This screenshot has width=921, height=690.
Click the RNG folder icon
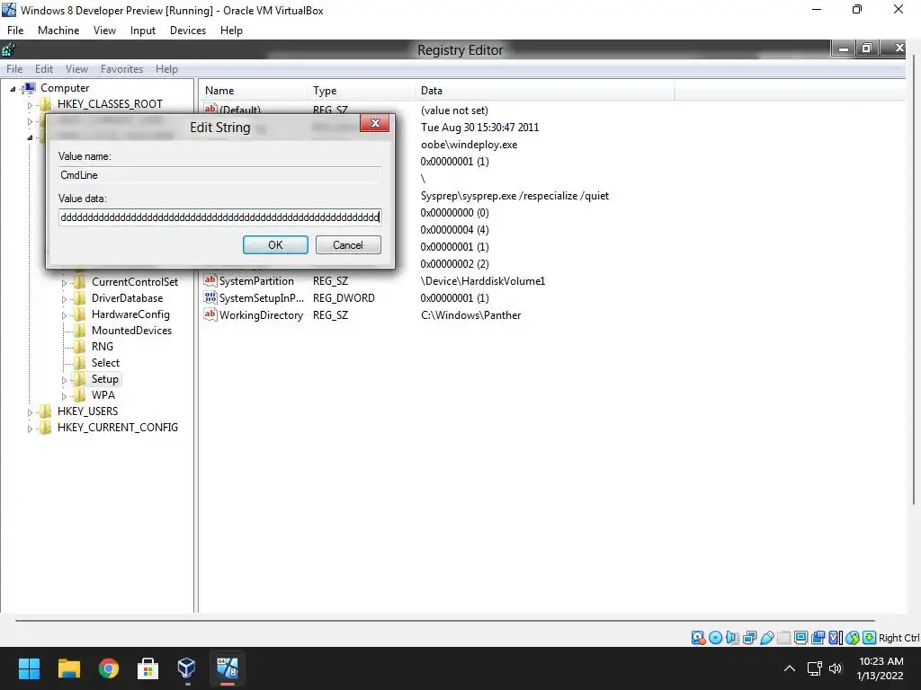pyautogui.click(x=79, y=346)
